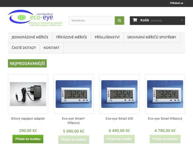Open the Eco-eye Smart+ třífázový image
The width and height of the screenshot is (193, 144).
[x=74, y=94]
